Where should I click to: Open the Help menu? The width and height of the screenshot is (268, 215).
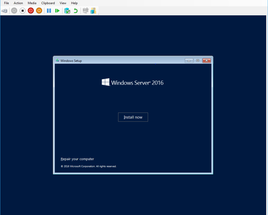[74, 3]
